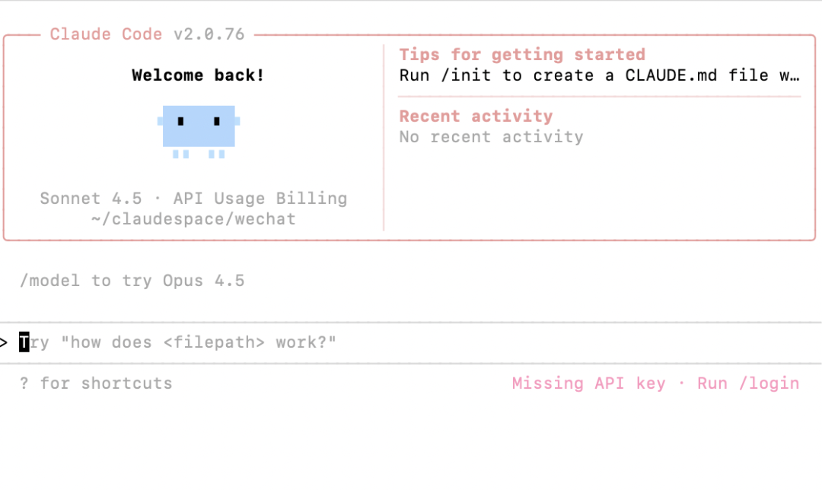
Task: Click the "Claude Code" title in the border
Action: point(106,34)
